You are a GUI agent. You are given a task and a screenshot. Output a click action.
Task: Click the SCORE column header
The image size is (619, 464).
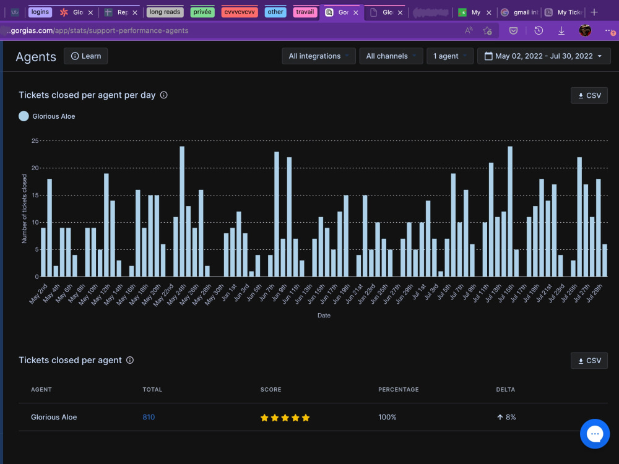[x=271, y=389]
